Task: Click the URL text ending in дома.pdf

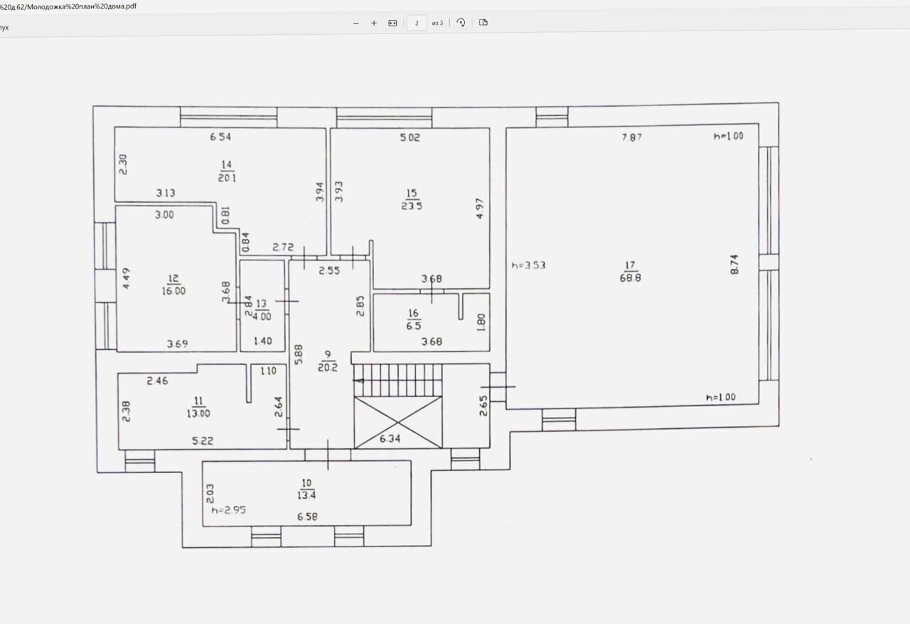Action: tap(69, 6)
